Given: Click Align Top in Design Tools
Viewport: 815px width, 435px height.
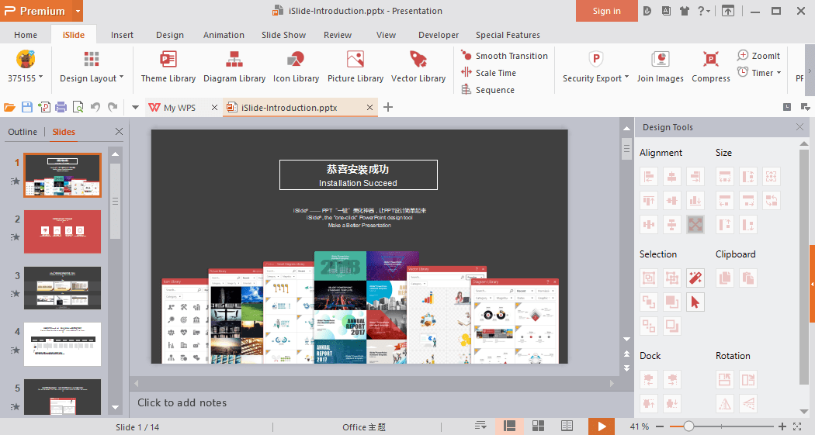Looking at the screenshot, I should pos(649,200).
